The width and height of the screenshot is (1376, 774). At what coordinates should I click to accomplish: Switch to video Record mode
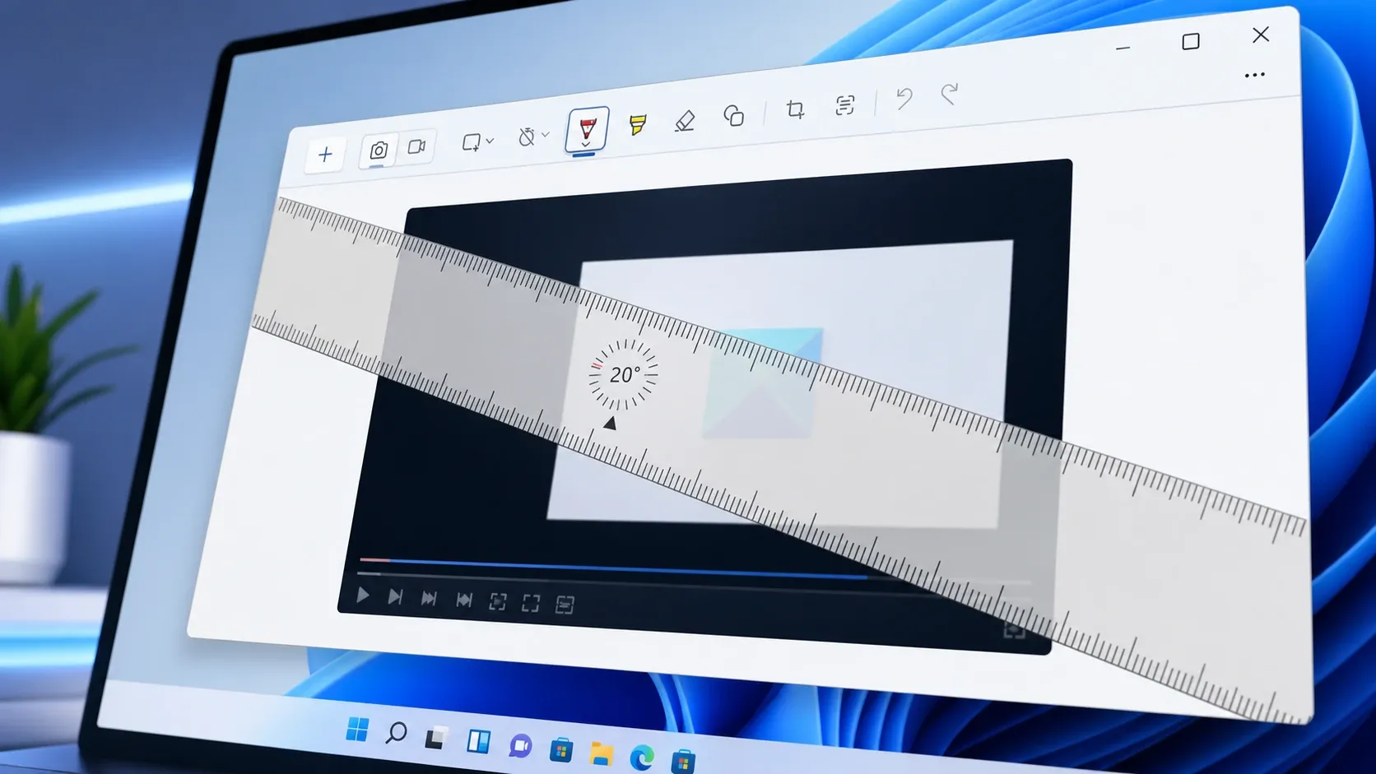[x=417, y=146]
